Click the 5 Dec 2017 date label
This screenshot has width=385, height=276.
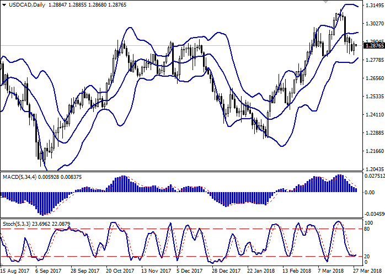190,271
